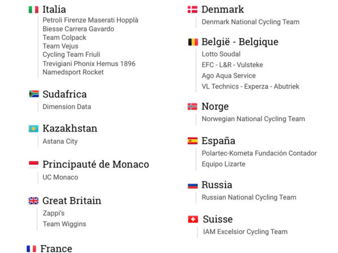The height and width of the screenshot is (253, 338).
Task: Click the South African flag icon
Action: pyautogui.click(x=34, y=94)
